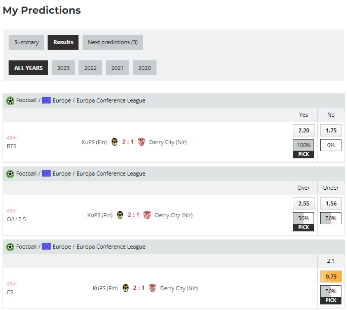Click the football icon in the first league header
347x310 pixels.
point(10,100)
